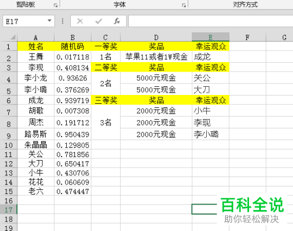293x231 pixels.
Task: Expand the Name Box dropdown arrow
Action: tap(49, 21)
